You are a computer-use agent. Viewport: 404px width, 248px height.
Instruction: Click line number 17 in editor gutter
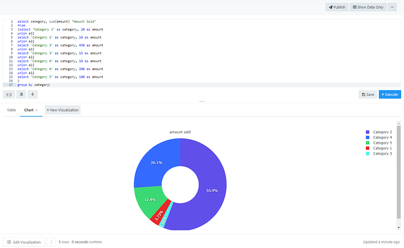click(11, 85)
